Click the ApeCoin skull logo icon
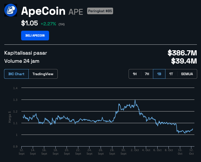The width and height of the screenshot is (201, 162). pyautogui.click(x=11, y=10)
